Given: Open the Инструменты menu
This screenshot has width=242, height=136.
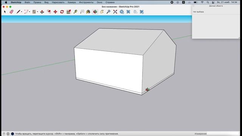Looking at the screenshot, I should click(86, 2).
